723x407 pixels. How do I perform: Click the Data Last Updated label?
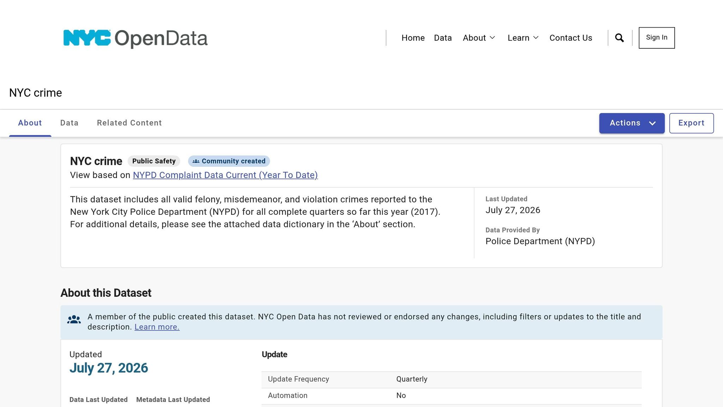click(x=98, y=400)
